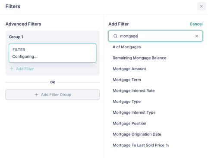Viewport: 208px width, 158px height.
Task: Cancel adding the filter
Action: pos(196,24)
